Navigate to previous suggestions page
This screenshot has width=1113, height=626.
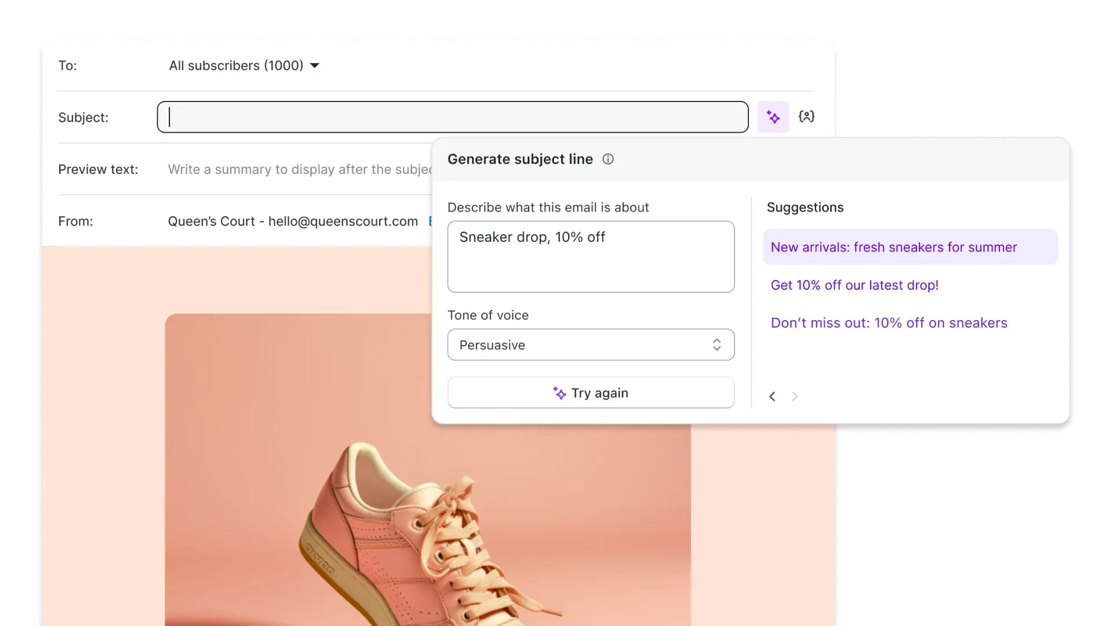click(x=773, y=396)
